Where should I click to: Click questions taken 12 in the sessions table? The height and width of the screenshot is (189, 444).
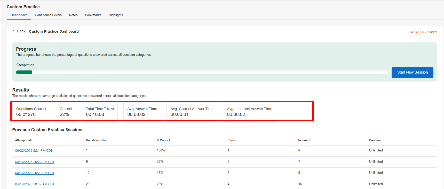click(88, 173)
